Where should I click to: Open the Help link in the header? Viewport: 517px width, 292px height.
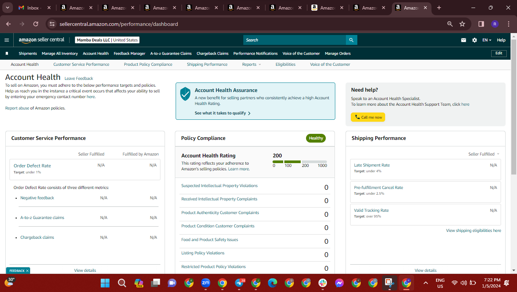coord(501,40)
